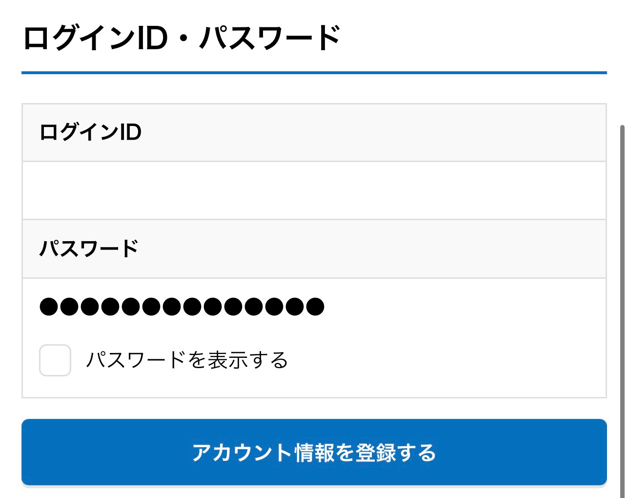Click the blue divider under the heading
This screenshot has height=498, width=629.
tap(314, 73)
